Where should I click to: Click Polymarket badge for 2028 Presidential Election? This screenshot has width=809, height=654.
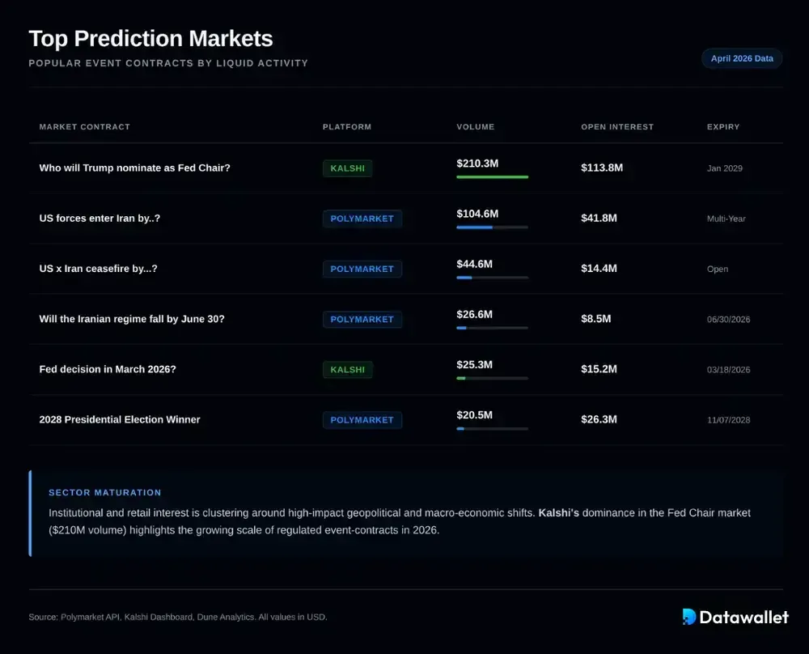[x=362, y=420]
